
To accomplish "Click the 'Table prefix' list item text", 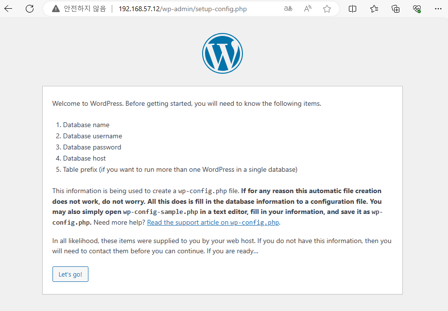I will pyautogui.click(x=180, y=169).
